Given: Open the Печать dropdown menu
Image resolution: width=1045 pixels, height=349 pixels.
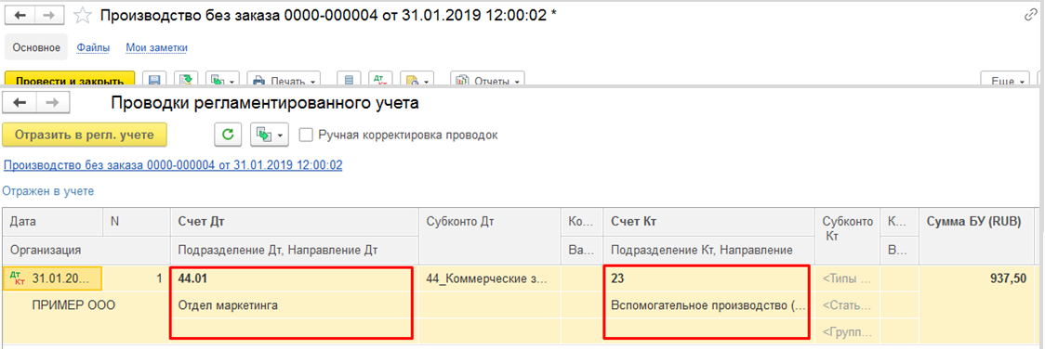Looking at the screenshot, I should 284,81.
